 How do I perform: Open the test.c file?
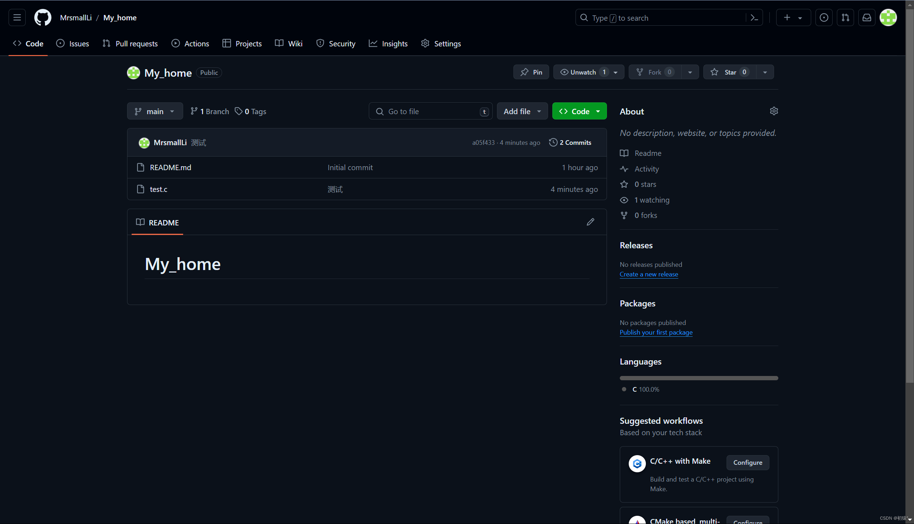click(159, 189)
